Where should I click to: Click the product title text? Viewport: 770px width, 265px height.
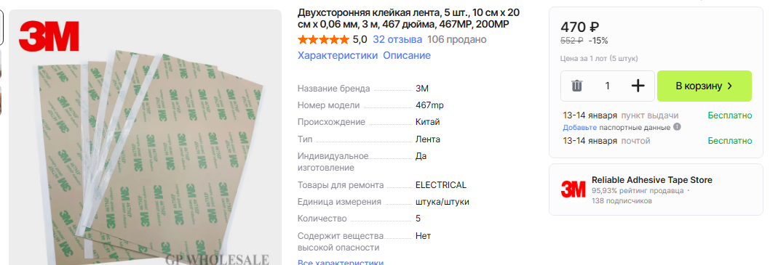[x=408, y=18]
